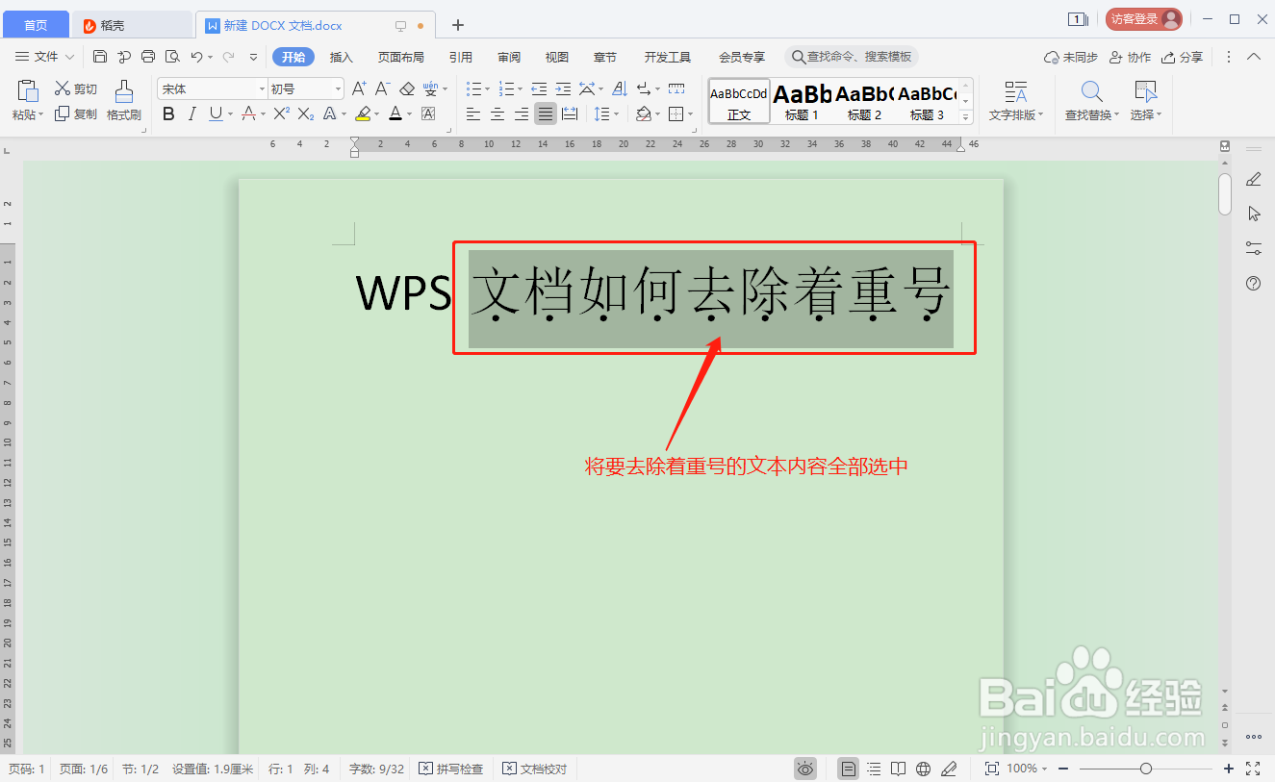The width and height of the screenshot is (1275, 782).
Task: Click the Clear Formatting eraser icon
Action: click(407, 88)
